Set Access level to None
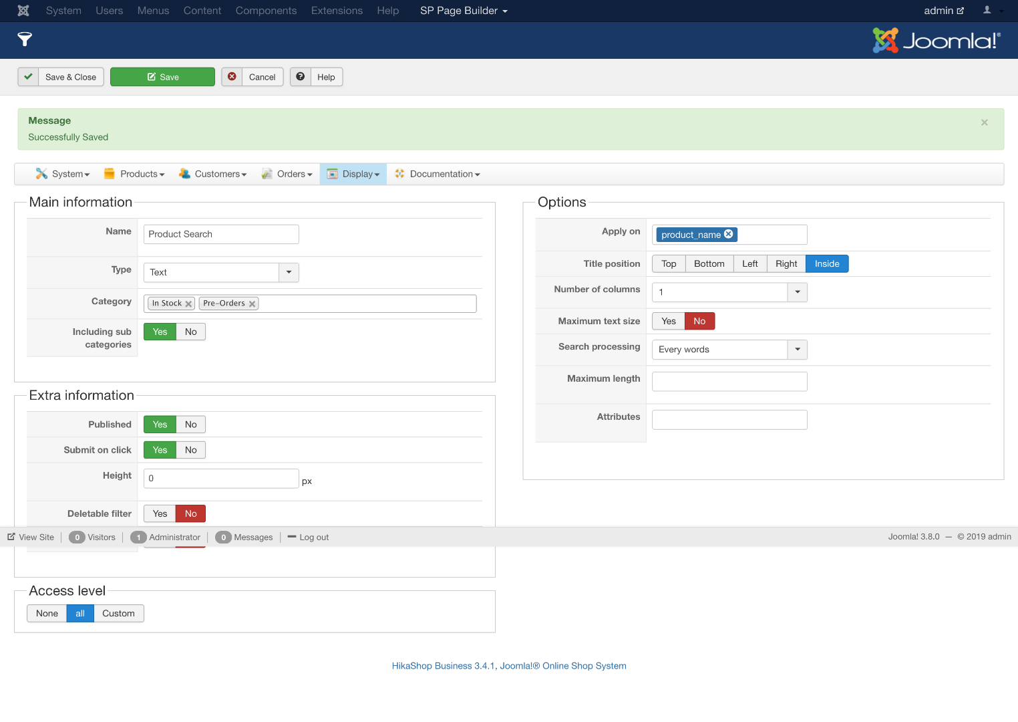 click(x=47, y=614)
